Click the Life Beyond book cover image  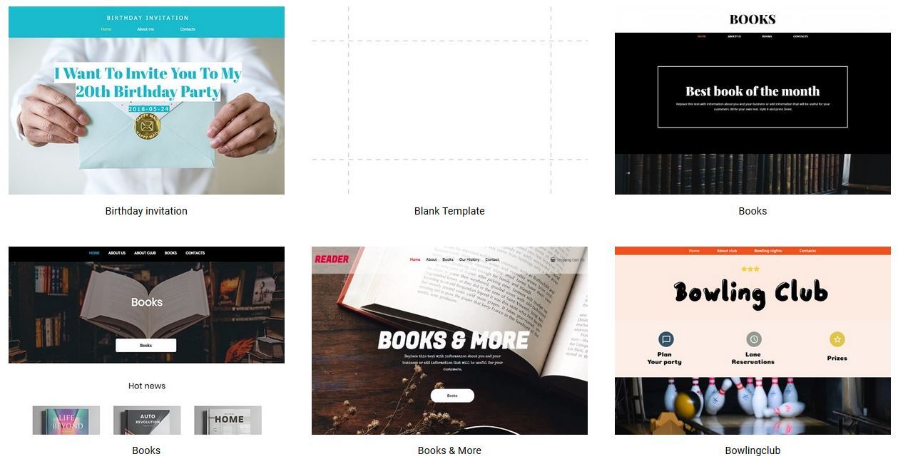(x=66, y=421)
